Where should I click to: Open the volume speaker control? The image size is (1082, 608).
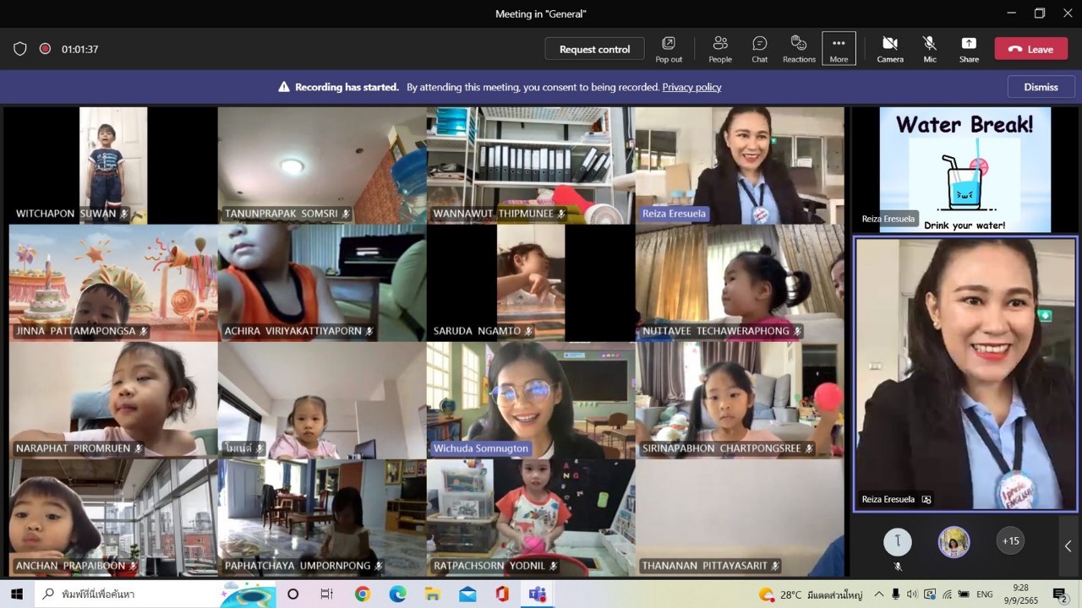[913, 594]
